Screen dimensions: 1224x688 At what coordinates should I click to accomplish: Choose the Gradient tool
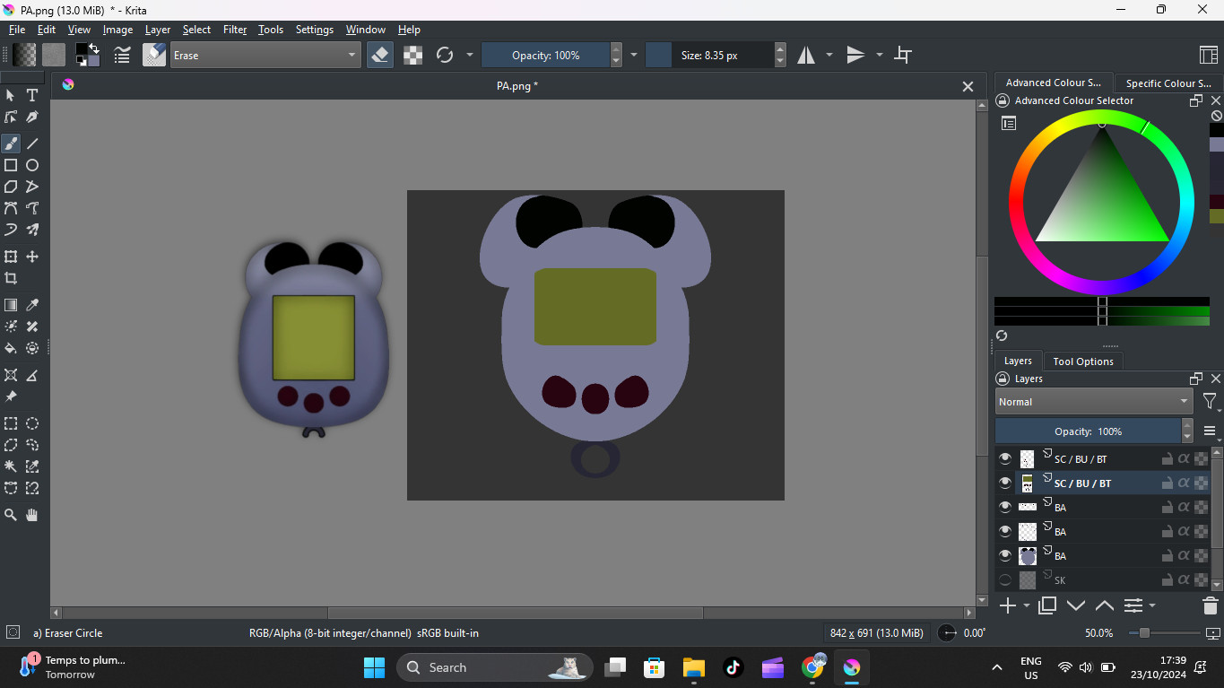click(x=11, y=305)
